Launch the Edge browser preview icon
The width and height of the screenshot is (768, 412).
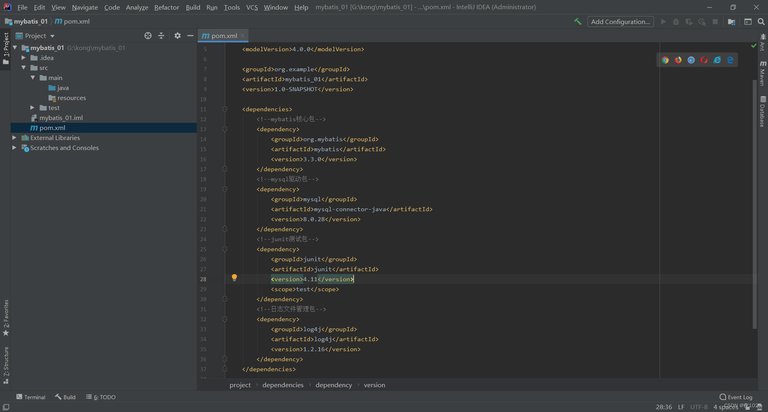click(x=731, y=60)
